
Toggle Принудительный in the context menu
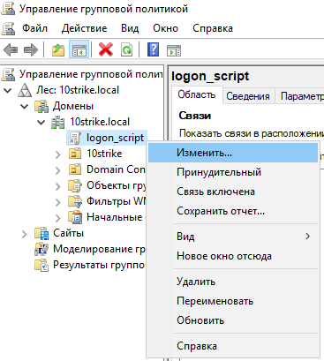click(x=233, y=172)
